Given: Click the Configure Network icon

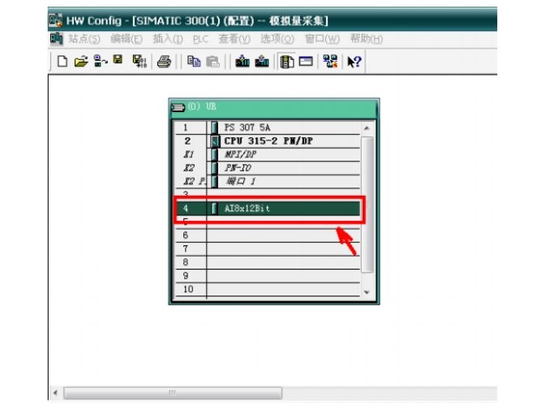Looking at the screenshot, I should 329,62.
